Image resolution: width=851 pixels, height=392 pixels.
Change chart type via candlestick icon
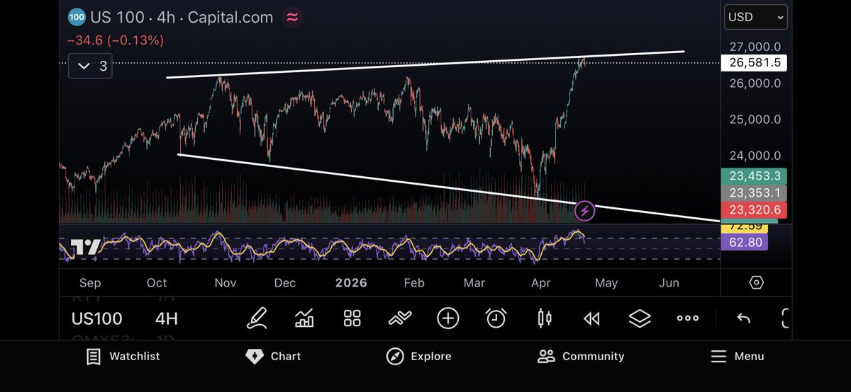[x=544, y=318]
